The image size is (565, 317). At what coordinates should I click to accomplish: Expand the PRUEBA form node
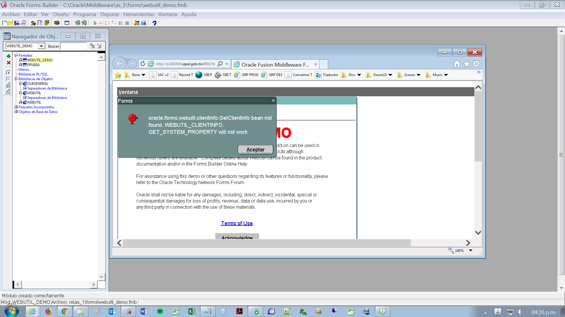[x=21, y=65]
